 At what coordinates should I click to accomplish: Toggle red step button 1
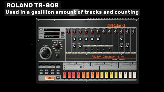tap(65, 75)
